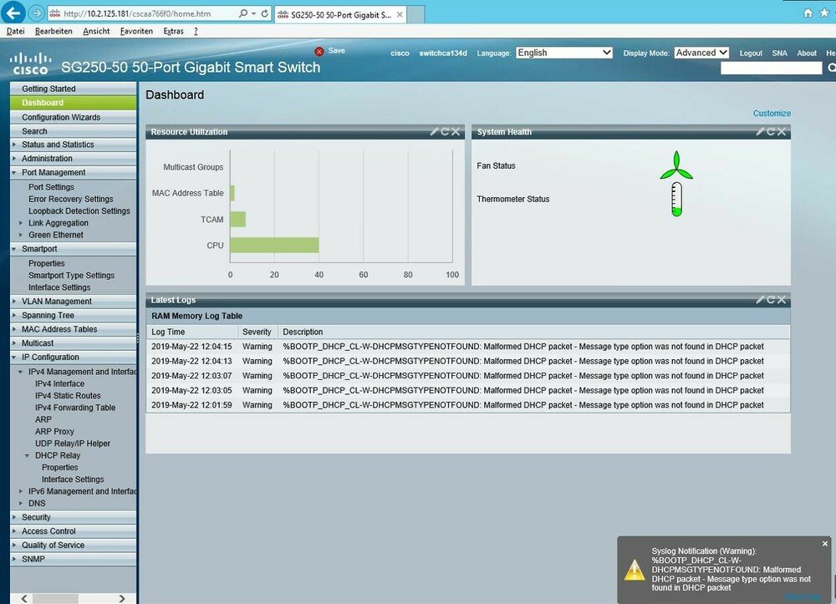Viewport: 836px width, 604px height.
Task: Click the red Save icon
Action: pos(319,51)
